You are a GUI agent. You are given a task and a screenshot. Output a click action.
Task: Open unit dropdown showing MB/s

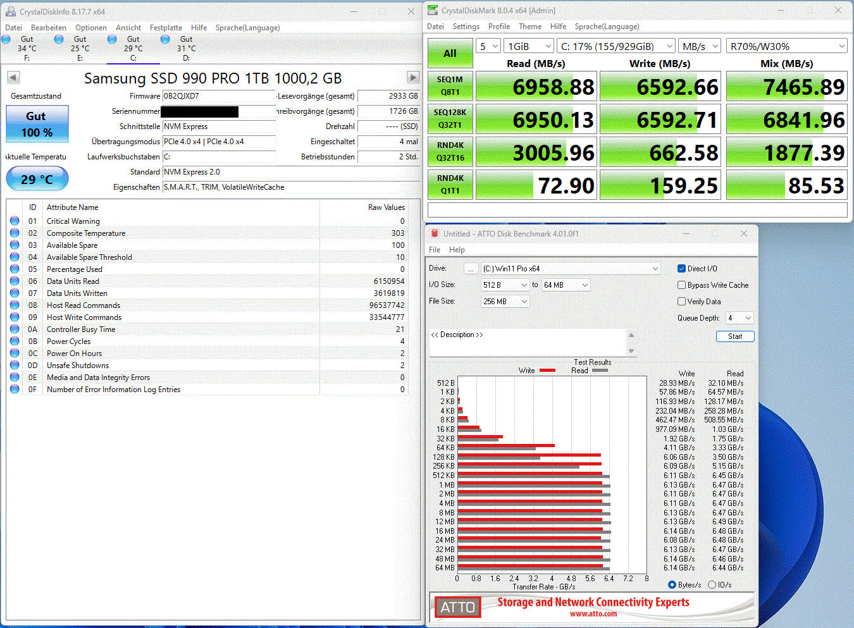700,46
